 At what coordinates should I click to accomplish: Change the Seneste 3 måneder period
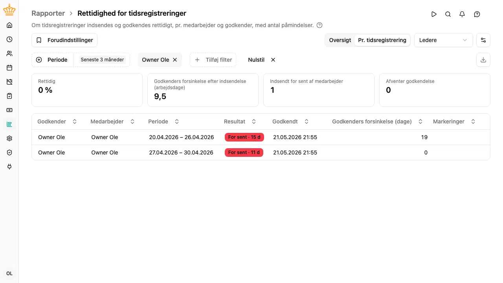[102, 60]
